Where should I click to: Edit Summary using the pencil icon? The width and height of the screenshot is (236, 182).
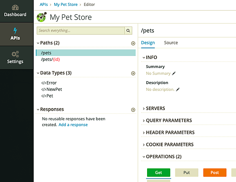point(174,74)
